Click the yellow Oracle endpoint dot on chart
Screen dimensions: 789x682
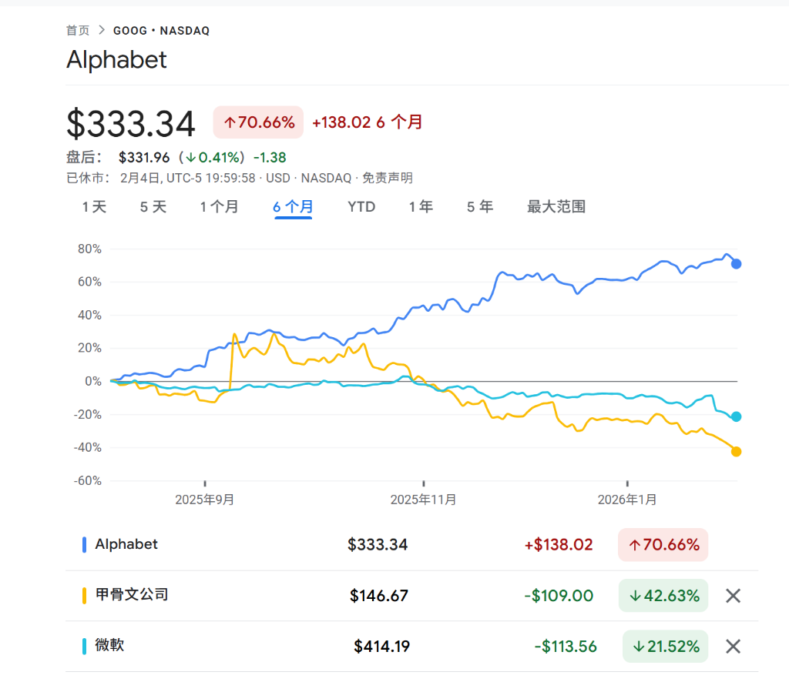[x=736, y=452]
